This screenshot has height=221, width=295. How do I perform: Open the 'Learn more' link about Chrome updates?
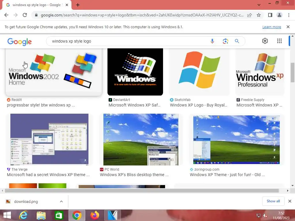272,27
